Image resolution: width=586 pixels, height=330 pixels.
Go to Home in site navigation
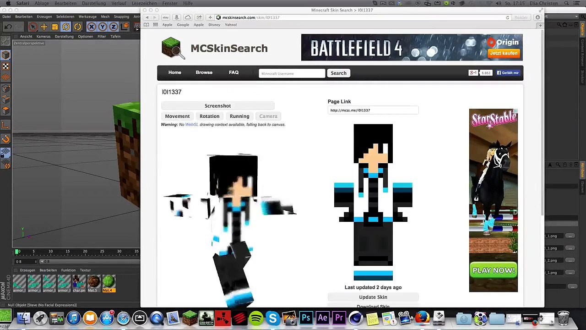coord(174,72)
